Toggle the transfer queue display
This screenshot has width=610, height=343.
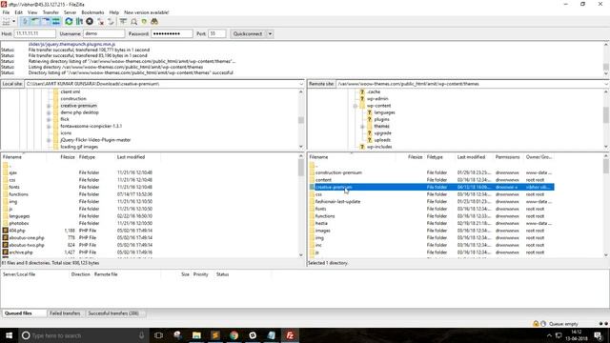(x=56, y=21)
